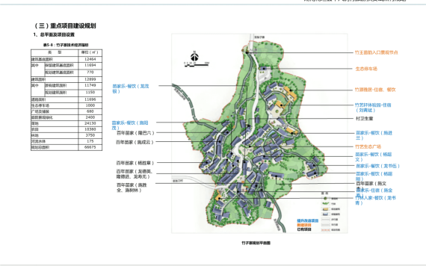
Task: Select the orange 竹艺生态广场 callout label
Action: [368, 146]
